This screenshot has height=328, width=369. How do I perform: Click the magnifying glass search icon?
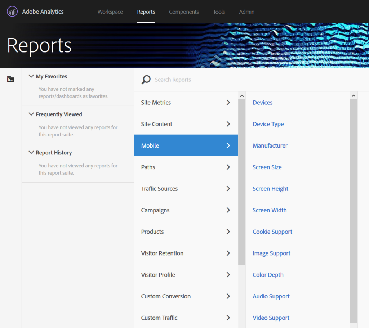[x=146, y=80]
